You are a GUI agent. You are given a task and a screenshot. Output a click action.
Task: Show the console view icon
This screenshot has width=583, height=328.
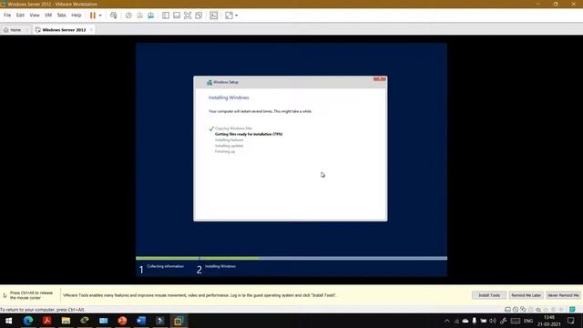tap(214, 15)
